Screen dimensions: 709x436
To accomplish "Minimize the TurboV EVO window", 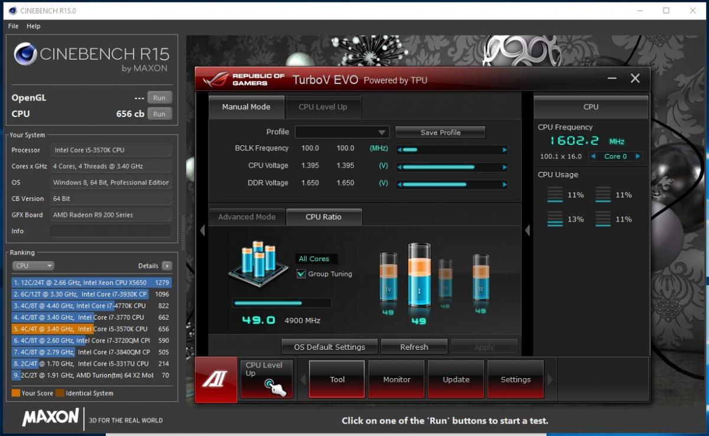I will coord(612,79).
